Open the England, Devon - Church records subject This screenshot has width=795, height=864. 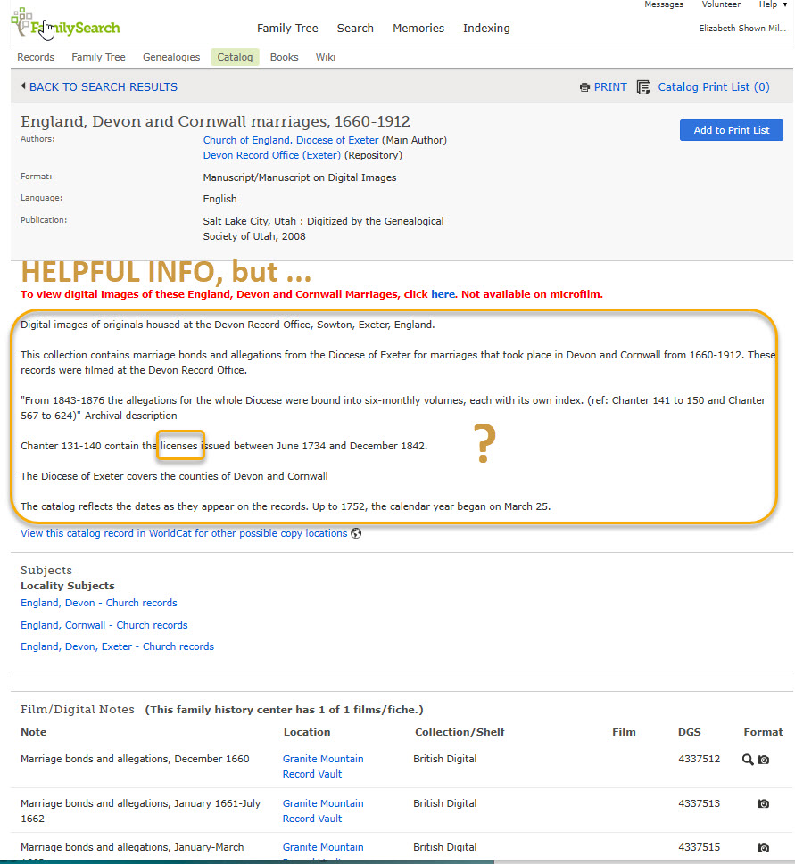pyautogui.click(x=99, y=603)
